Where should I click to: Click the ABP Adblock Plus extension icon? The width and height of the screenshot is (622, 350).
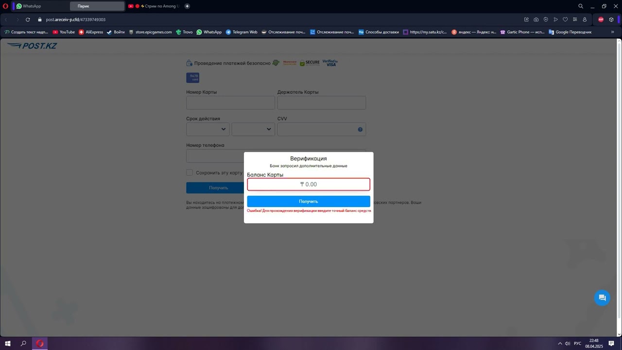tap(601, 19)
